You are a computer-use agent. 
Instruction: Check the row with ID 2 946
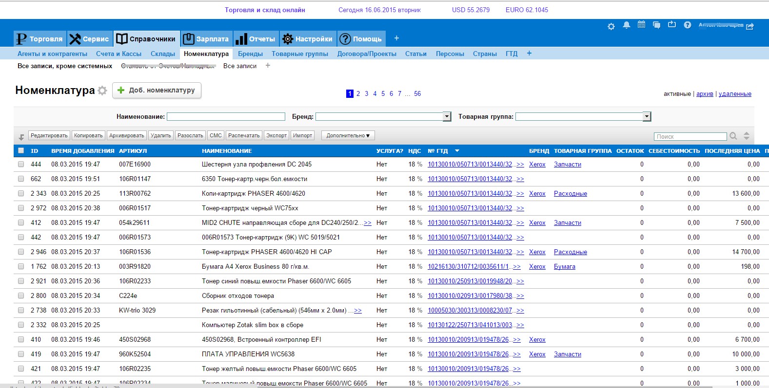coord(21,252)
